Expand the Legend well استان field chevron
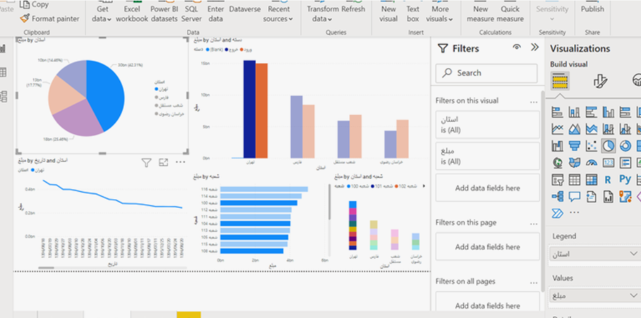This screenshot has height=318, width=641. point(634,254)
